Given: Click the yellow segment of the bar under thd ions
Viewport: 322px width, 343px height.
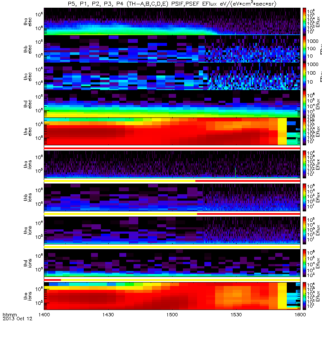Looking at the screenshot, I should [180, 280].
